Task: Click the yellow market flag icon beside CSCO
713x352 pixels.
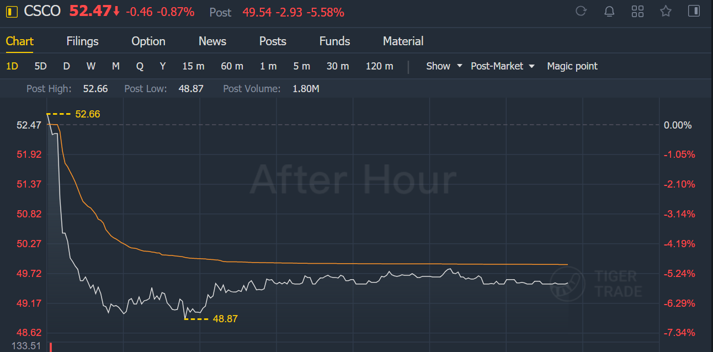Action: point(12,11)
